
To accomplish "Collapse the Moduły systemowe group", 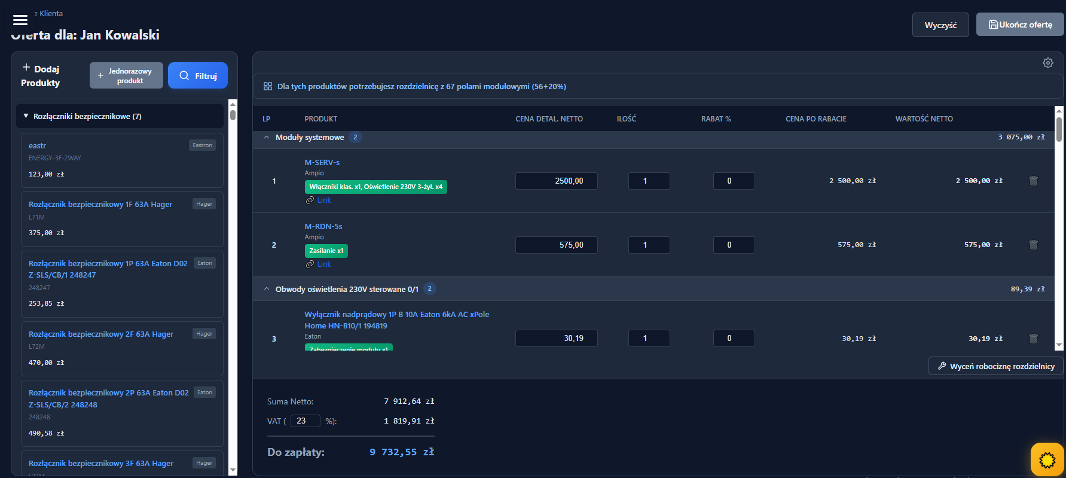I will (267, 138).
